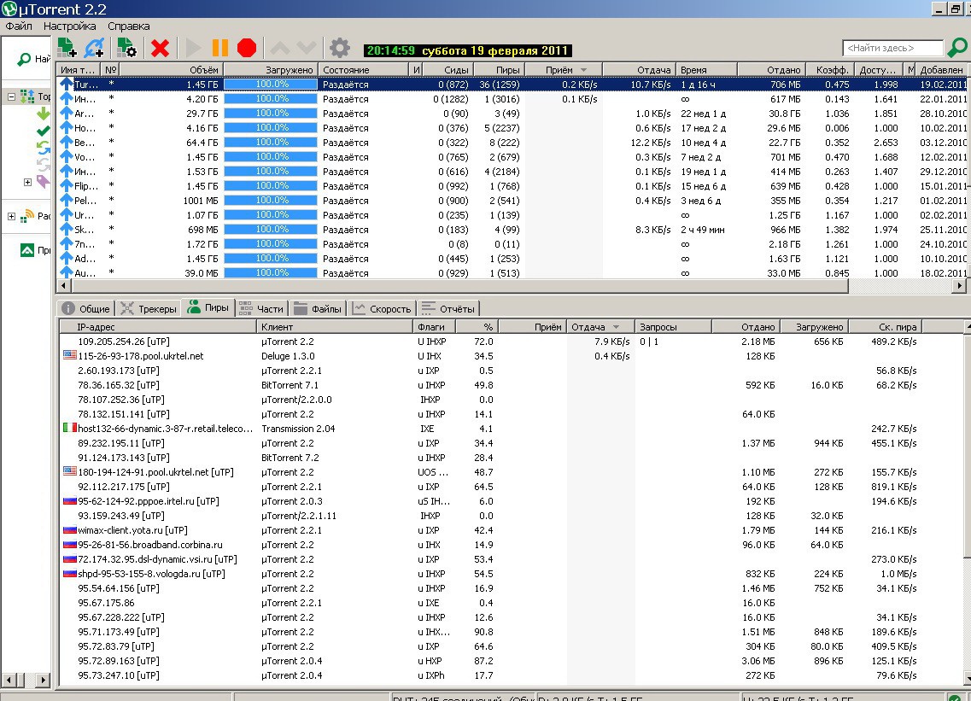The image size is (971, 701).
Task: Collapse the Torrents tree node
Action: [11, 96]
